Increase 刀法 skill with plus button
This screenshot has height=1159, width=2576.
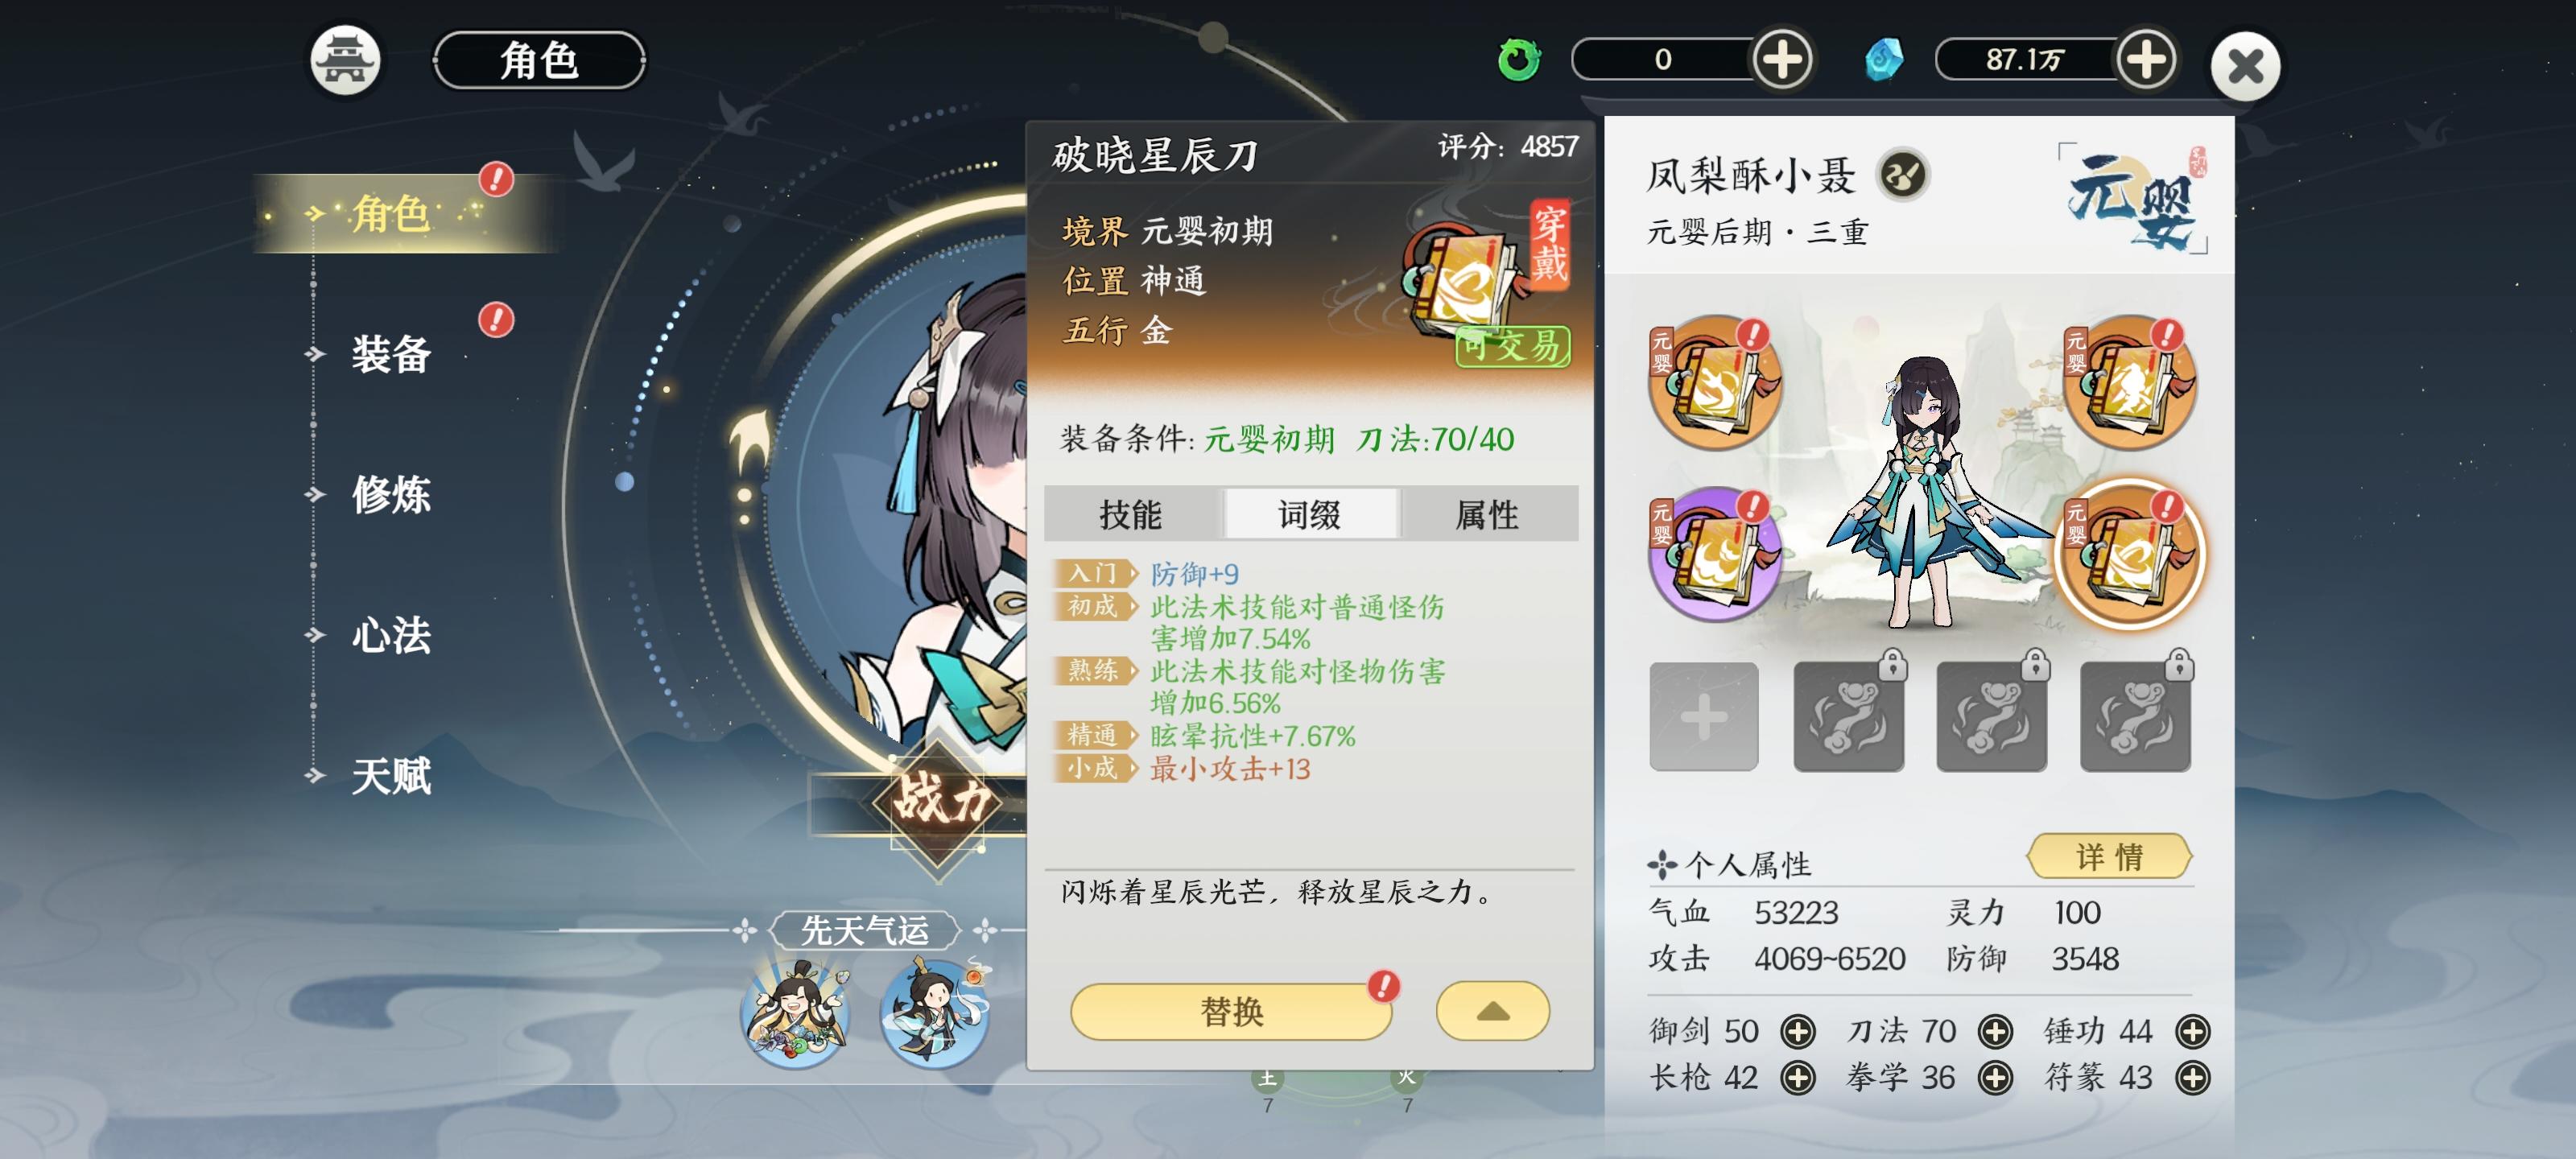point(1995,1031)
